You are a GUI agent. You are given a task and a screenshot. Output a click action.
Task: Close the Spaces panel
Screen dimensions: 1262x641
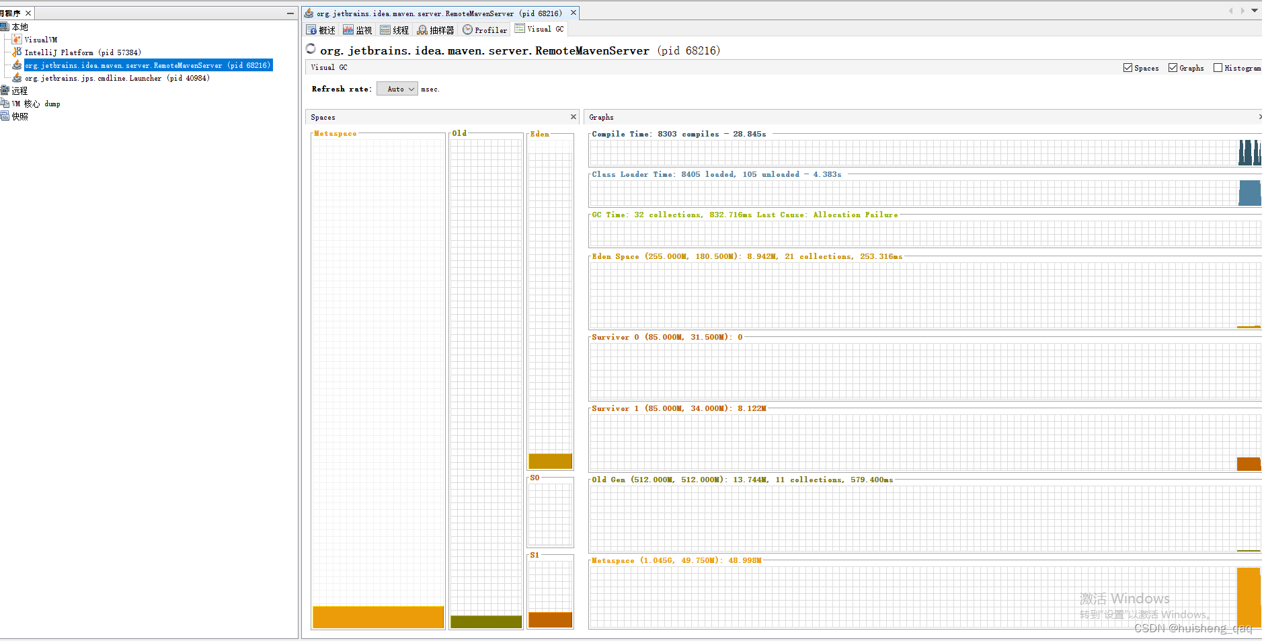coord(574,117)
